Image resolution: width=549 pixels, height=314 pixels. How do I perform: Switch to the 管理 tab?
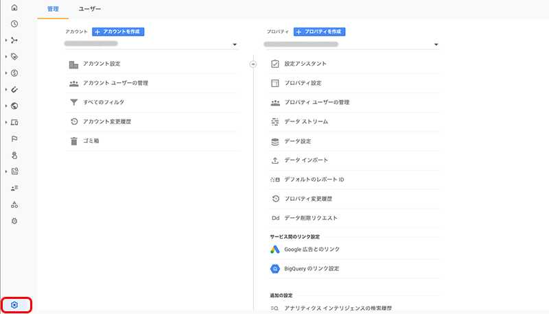(x=53, y=9)
